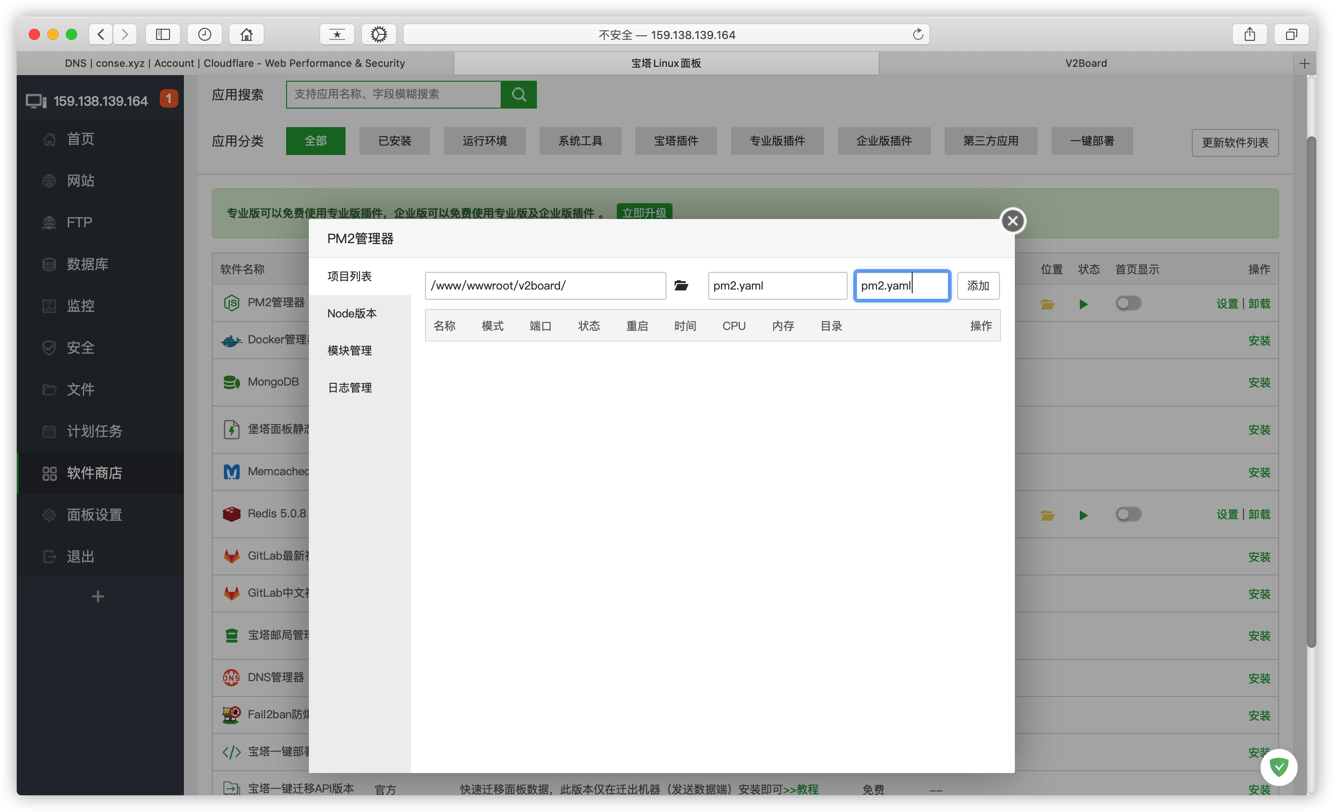Select 第三方应用 category filter

pyautogui.click(x=991, y=141)
